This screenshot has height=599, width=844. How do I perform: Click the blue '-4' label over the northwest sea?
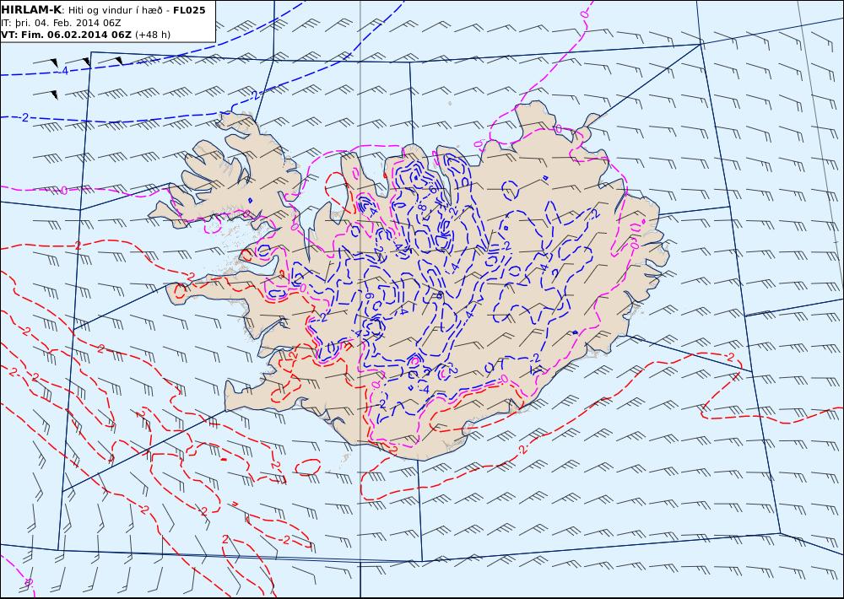coord(63,70)
